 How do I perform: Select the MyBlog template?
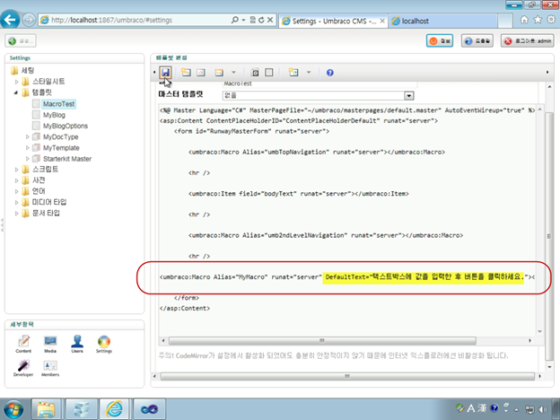click(54, 115)
